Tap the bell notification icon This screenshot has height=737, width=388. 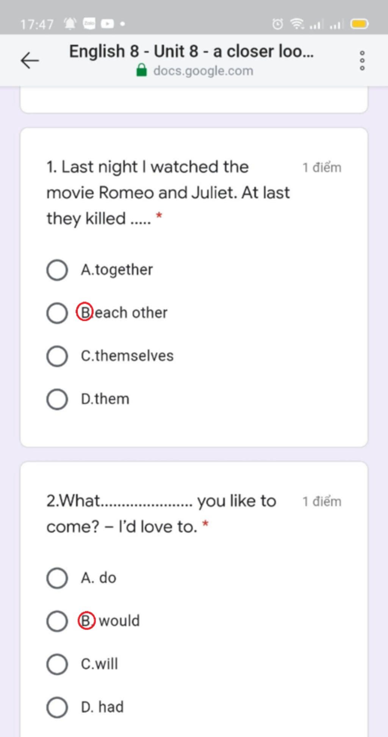tap(70, 23)
